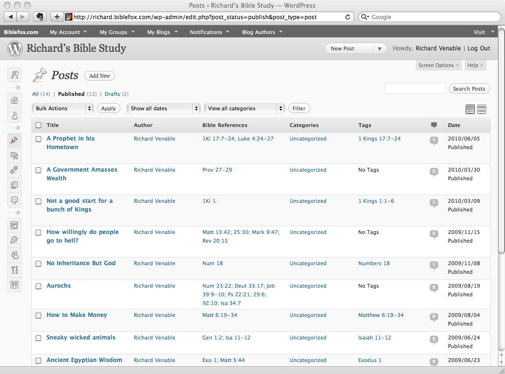Open the Appearance icon in sidebar
The height and width of the screenshot is (374, 505).
point(14,225)
